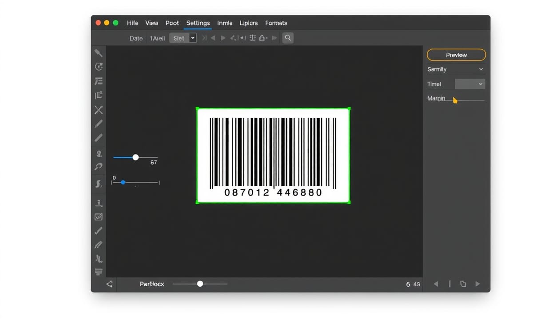Viewport: 533px width, 320px height.
Task: Open the Poot menu
Action: point(172,23)
